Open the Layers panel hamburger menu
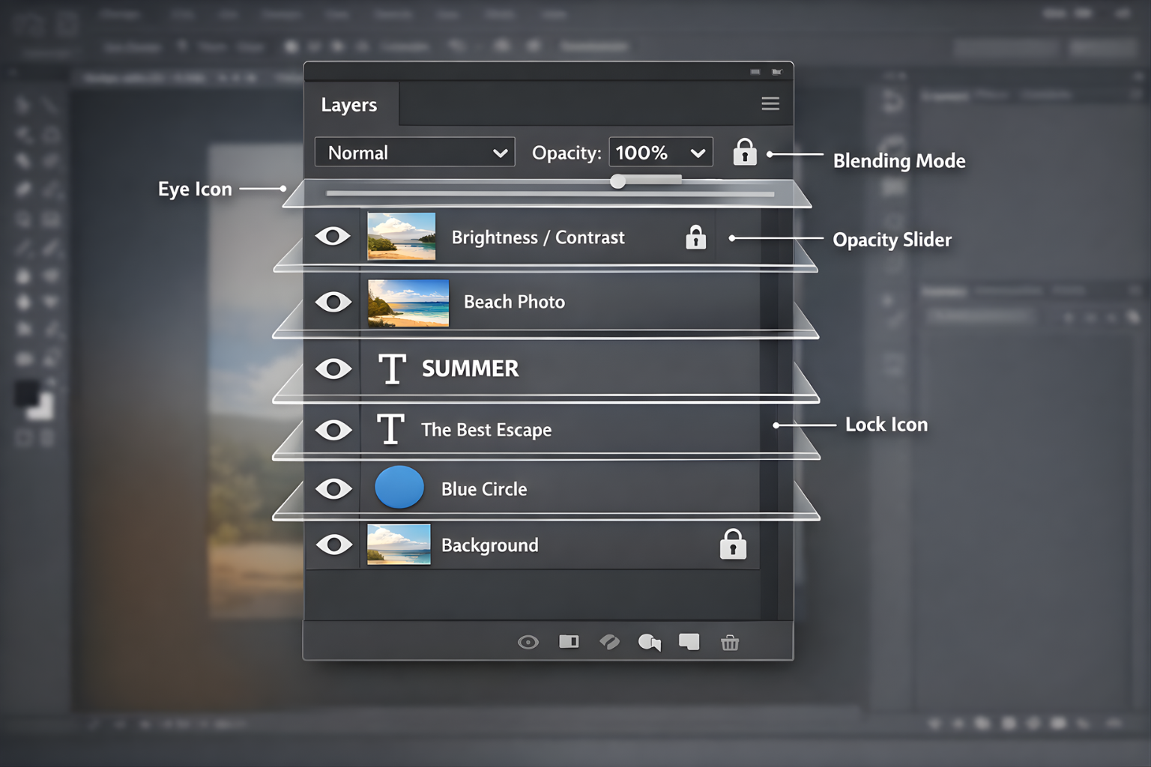 click(770, 103)
